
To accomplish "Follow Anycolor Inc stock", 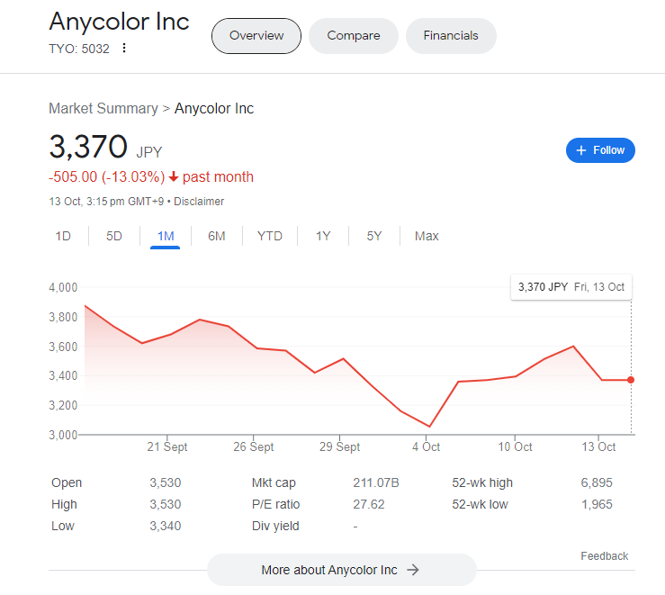I will tap(600, 150).
